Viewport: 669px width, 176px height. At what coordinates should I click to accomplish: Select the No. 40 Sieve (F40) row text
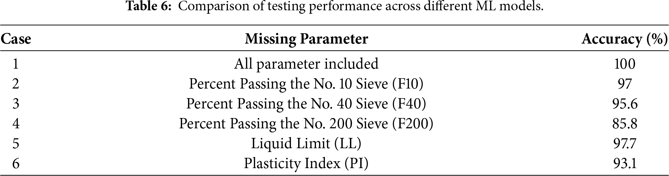[306, 104]
